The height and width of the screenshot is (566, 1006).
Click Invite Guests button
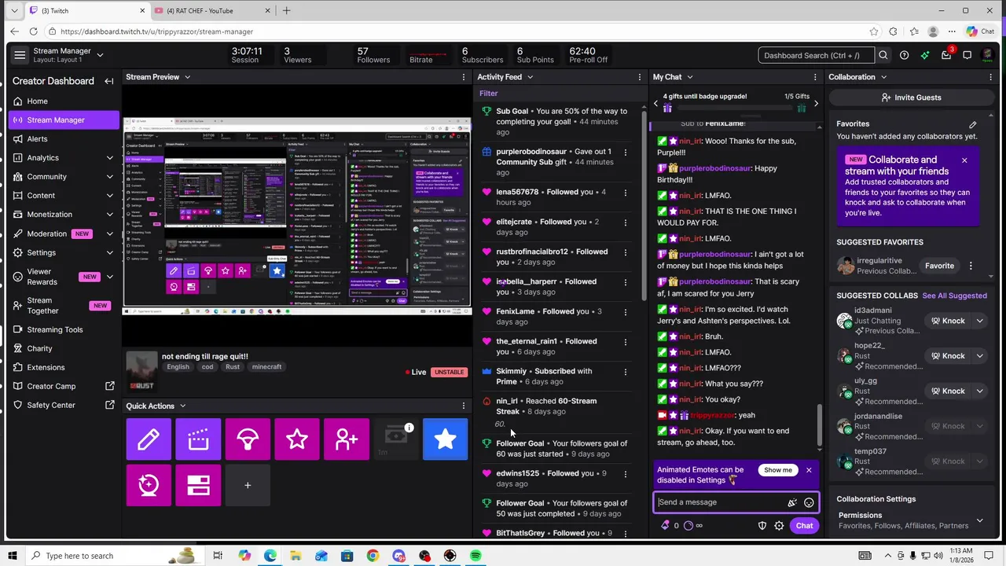(x=911, y=97)
